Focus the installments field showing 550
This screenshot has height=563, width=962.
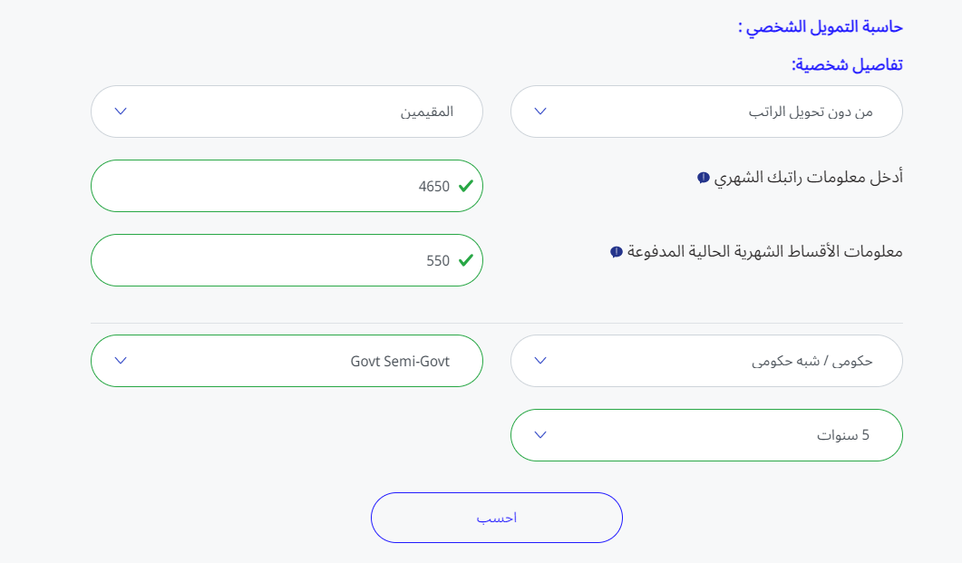(287, 260)
